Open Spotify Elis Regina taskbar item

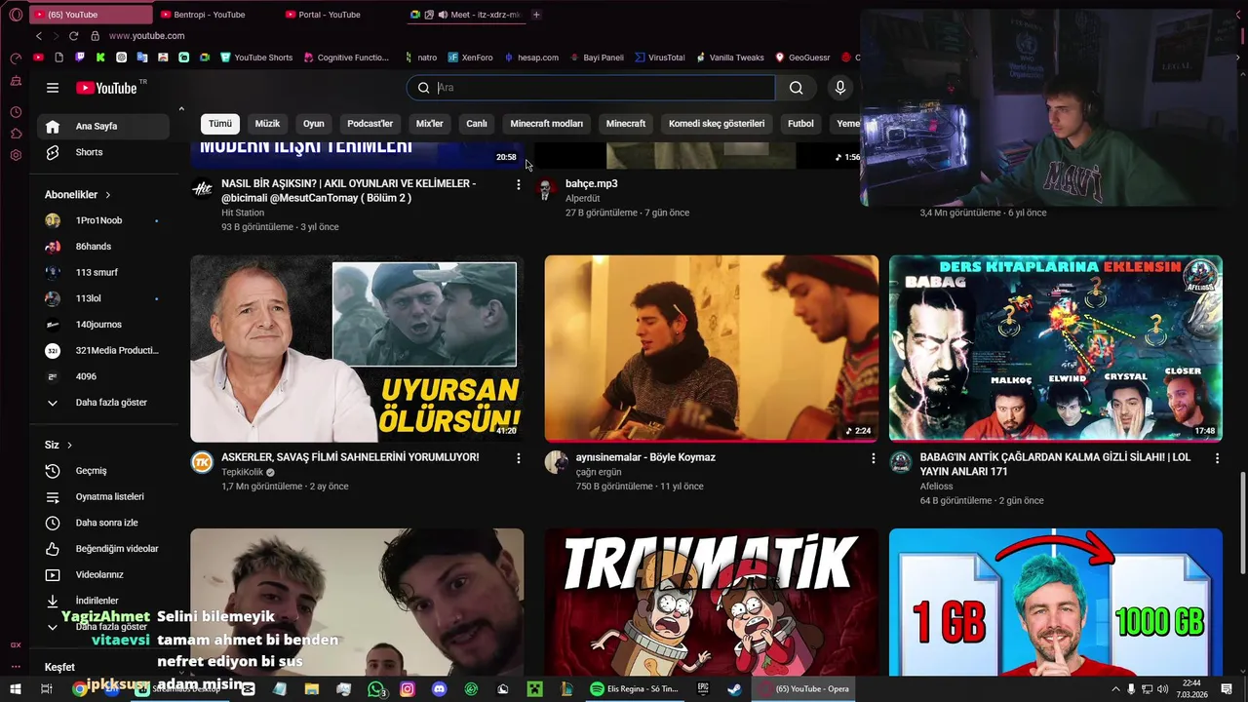tap(635, 689)
